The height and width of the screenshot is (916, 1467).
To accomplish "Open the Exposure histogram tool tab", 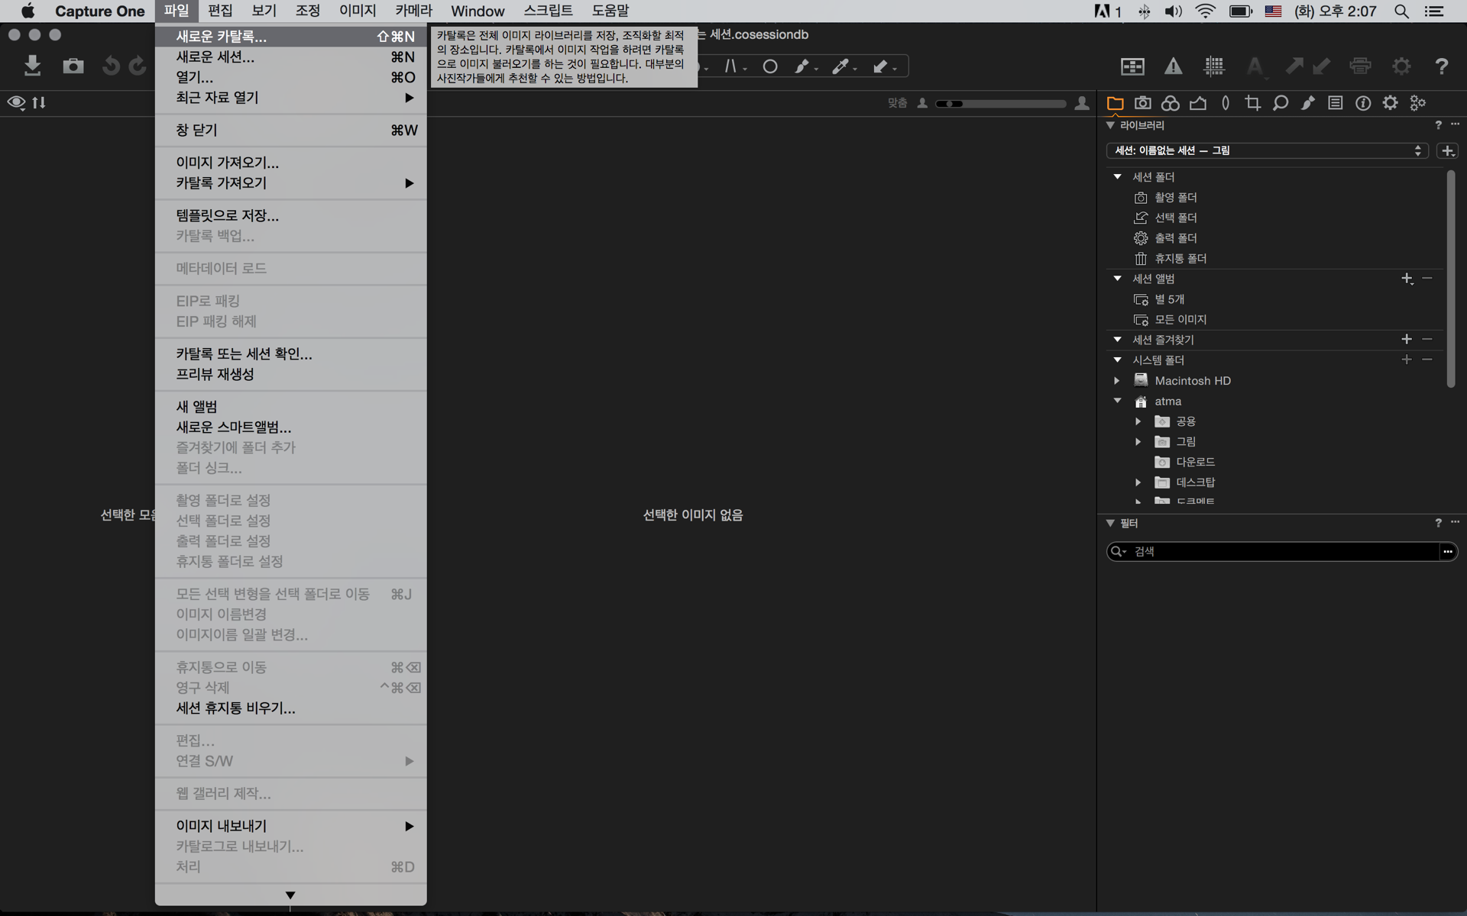I will 1197,103.
